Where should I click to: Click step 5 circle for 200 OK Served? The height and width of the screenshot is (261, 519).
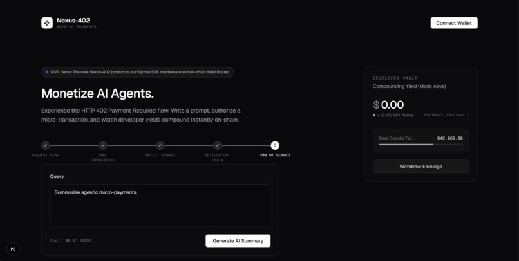point(275,145)
